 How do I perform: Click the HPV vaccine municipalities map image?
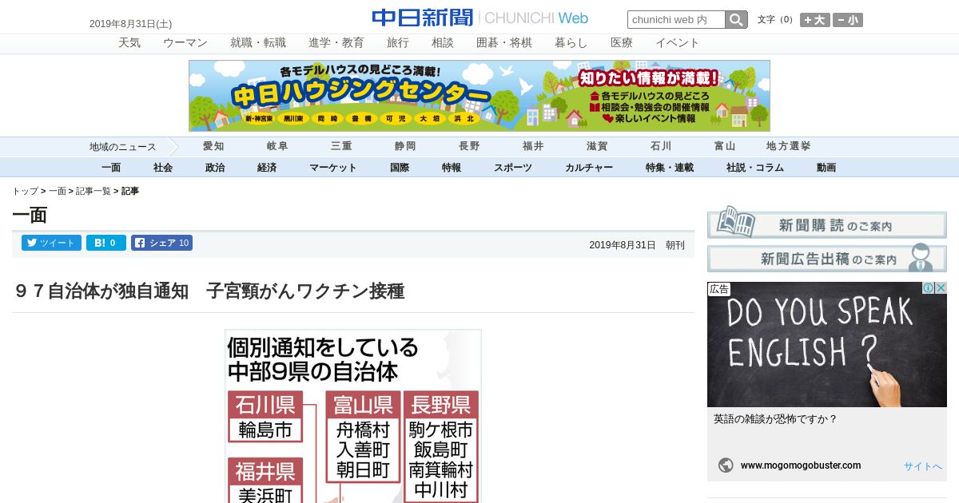coord(353,416)
